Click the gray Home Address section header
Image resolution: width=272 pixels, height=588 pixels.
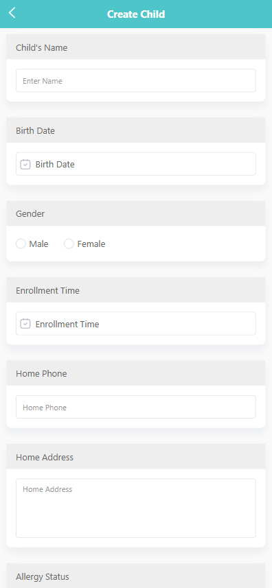pyautogui.click(x=136, y=457)
